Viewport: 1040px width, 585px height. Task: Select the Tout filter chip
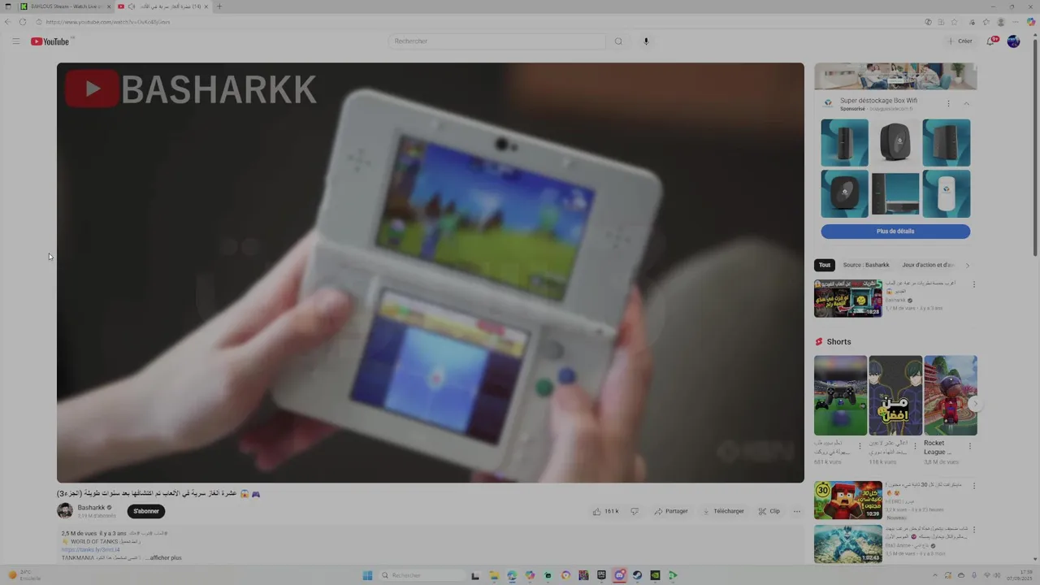tap(825, 265)
